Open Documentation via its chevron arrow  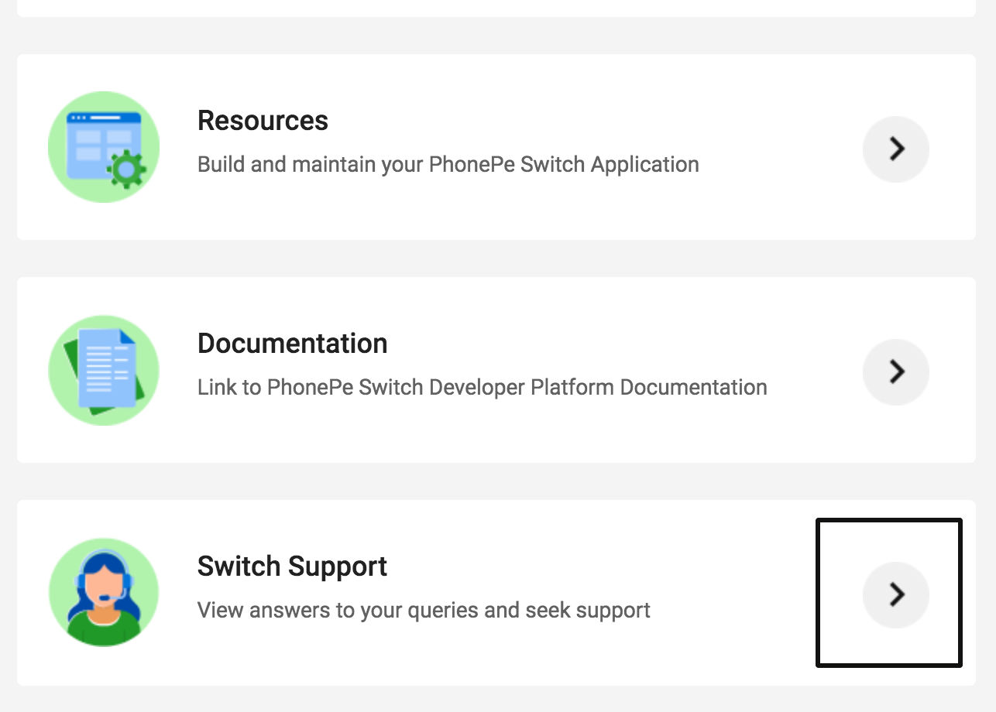click(896, 371)
